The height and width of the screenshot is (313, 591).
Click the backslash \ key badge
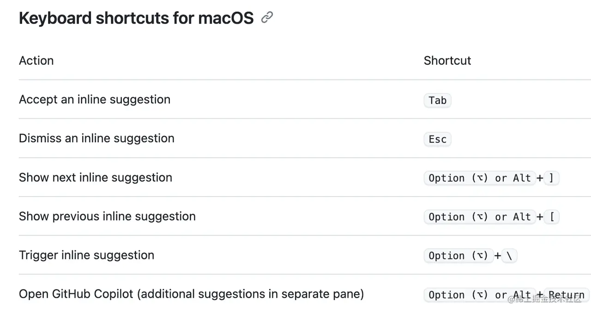coord(509,256)
